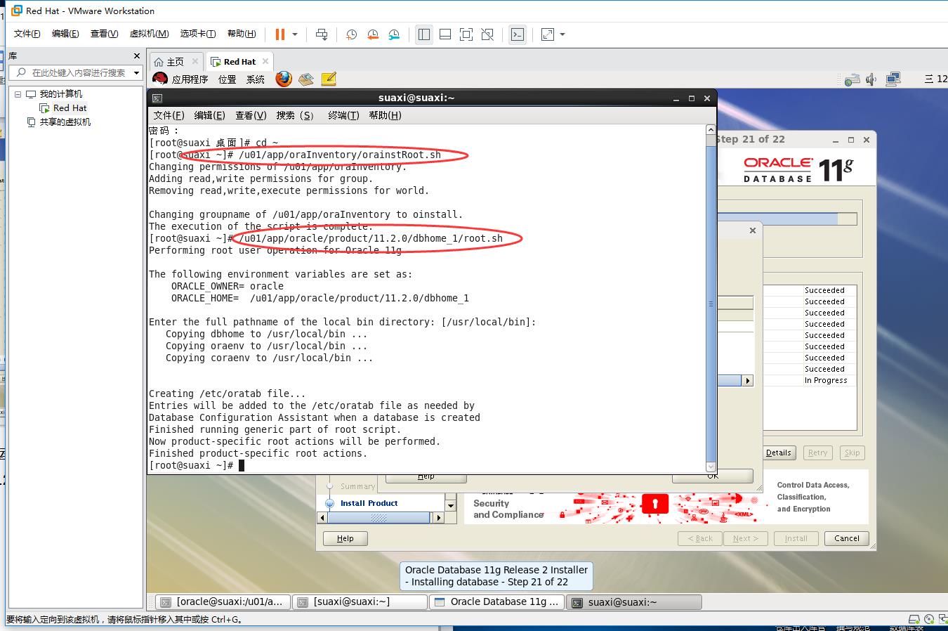Open the snapshot manager
This screenshot has height=631, width=948.
(x=395, y=34)
